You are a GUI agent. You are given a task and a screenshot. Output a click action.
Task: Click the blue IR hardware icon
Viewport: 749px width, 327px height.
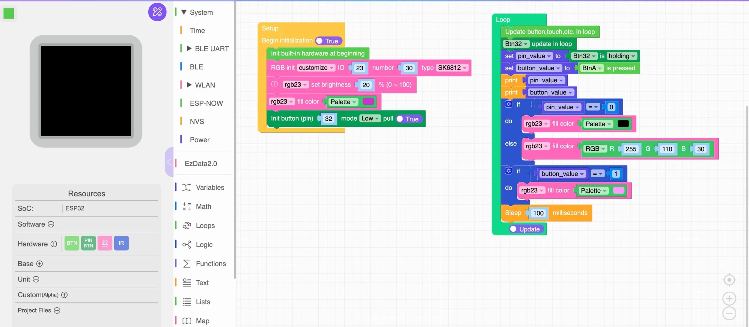121,243
